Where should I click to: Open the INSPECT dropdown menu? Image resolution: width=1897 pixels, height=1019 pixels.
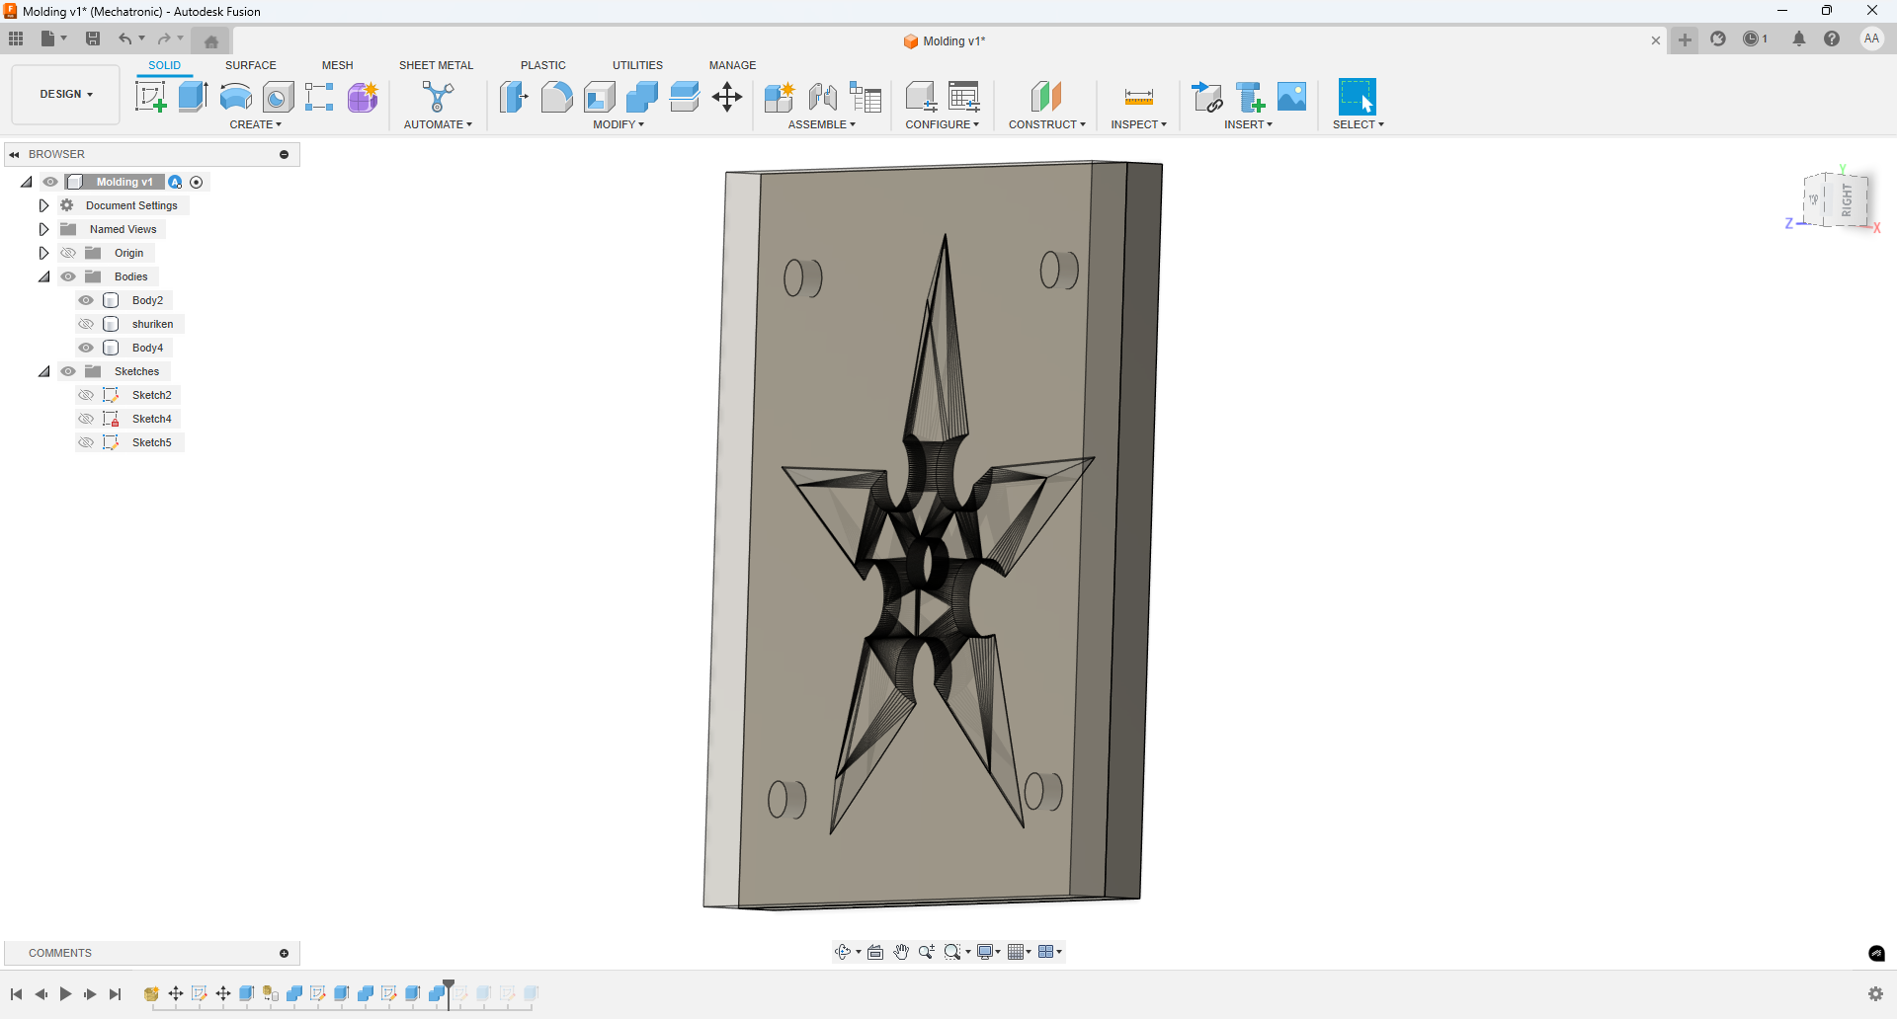[x=1139, y=124]
